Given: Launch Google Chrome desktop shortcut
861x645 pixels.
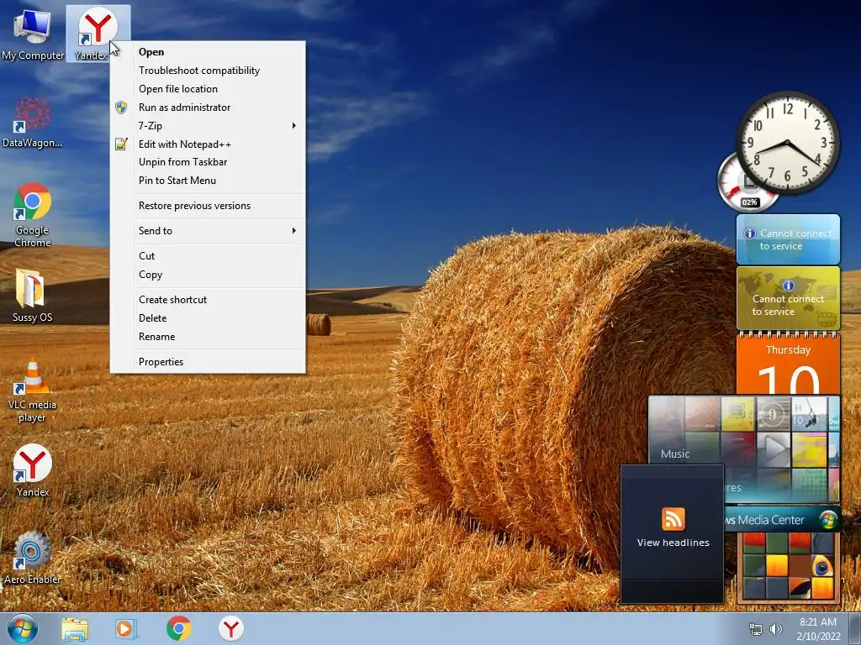Looking at the screenshot, I should click(33, 215).
